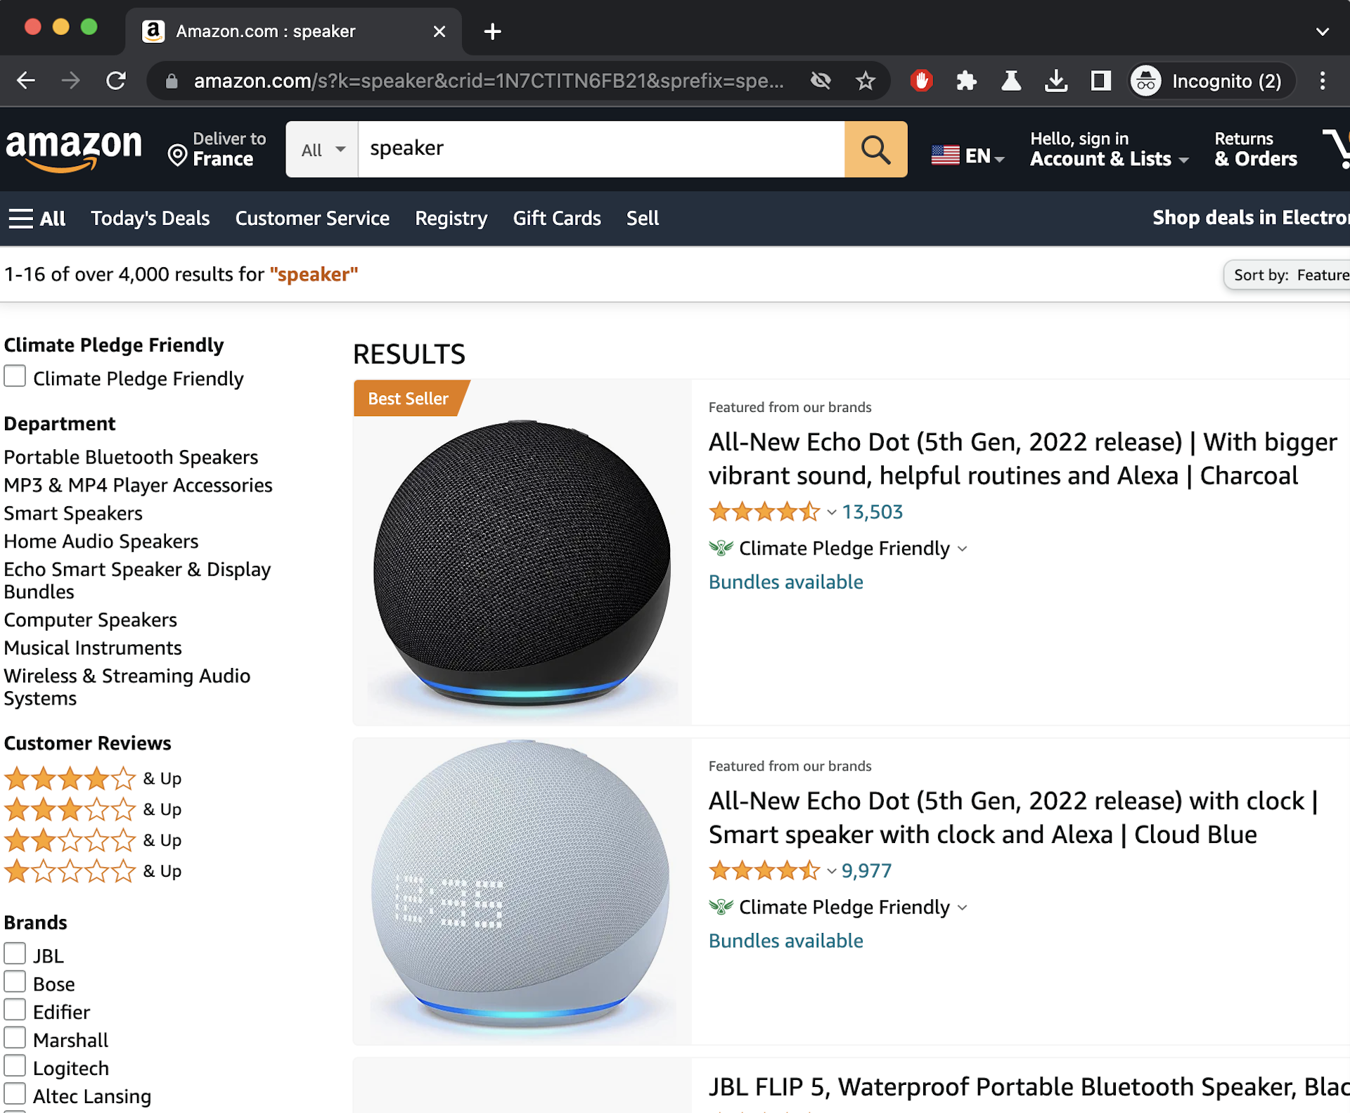Open Bundles available for the Echo Dot Charcoal
Viewport: 1350px width, 1113px height.
tap(785, 581)
